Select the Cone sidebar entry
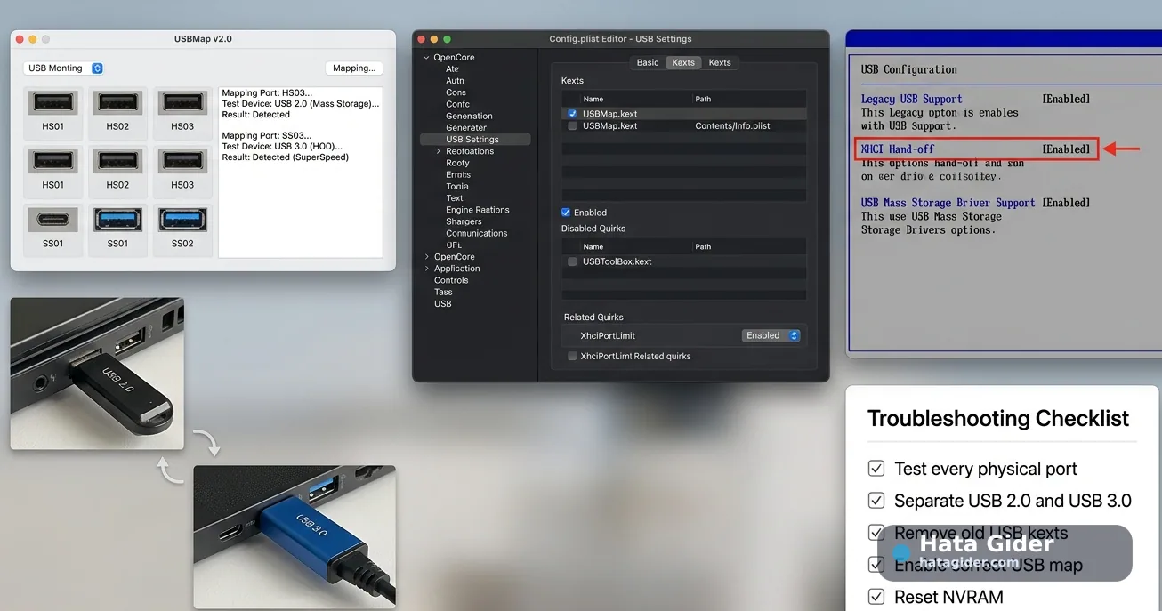Viewport: 1162px width, 611px height. 456,92
